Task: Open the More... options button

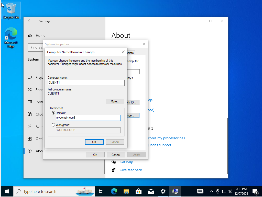Action: [115, 101]
